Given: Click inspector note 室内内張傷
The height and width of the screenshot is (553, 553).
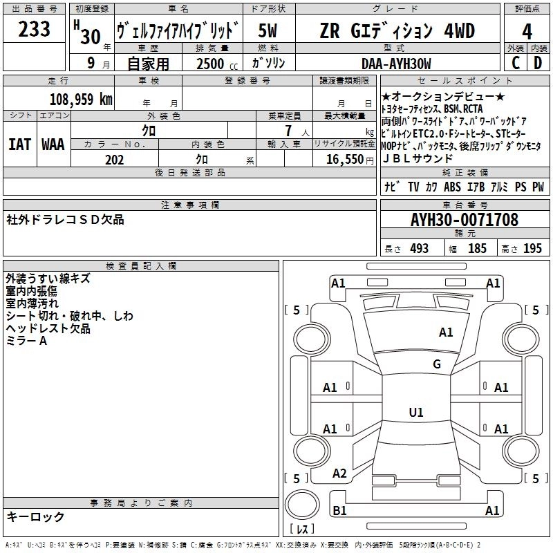Looking at the screenshot, I should click(x=31, y=291).
